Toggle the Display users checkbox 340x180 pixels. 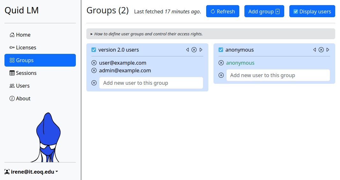pyautogui.click(x=296, y=11)
